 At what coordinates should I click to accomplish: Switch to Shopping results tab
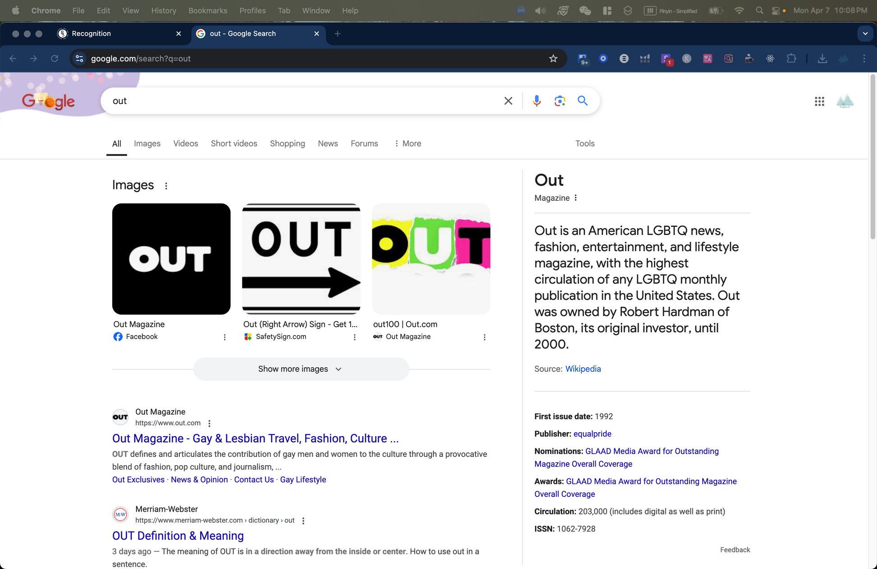(x=288, y=144)
